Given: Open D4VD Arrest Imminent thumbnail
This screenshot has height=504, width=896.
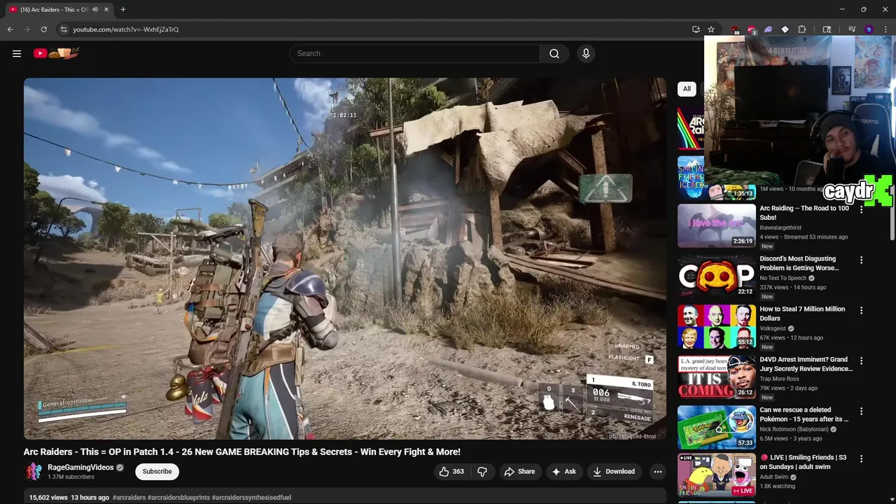Looking at the screenshot, I should click(717, 377).
